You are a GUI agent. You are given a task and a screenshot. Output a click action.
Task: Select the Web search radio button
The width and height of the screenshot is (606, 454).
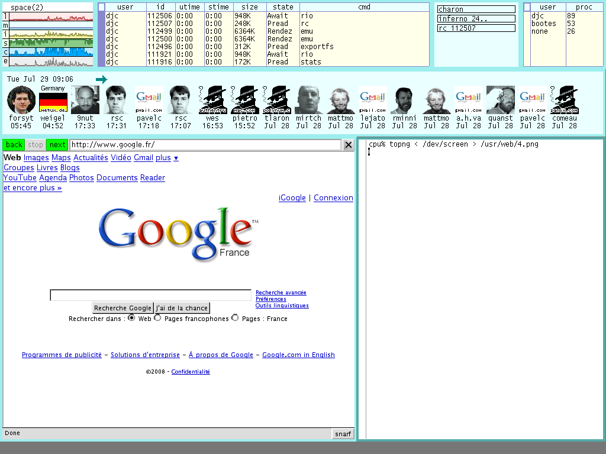131,317
